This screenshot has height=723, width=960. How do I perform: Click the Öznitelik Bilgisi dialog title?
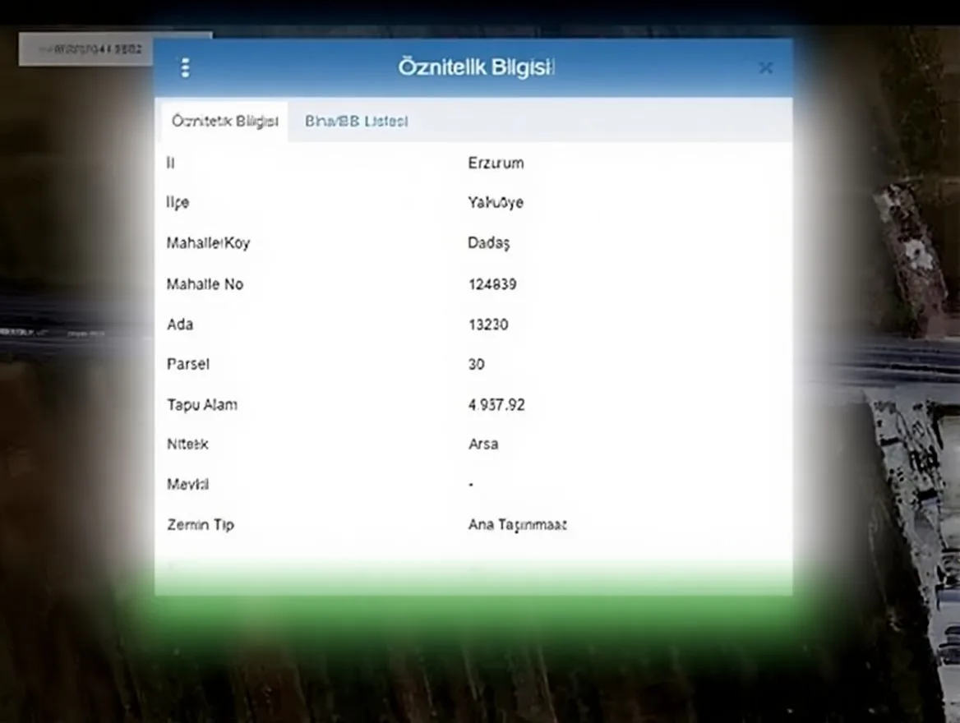[477, 67]
